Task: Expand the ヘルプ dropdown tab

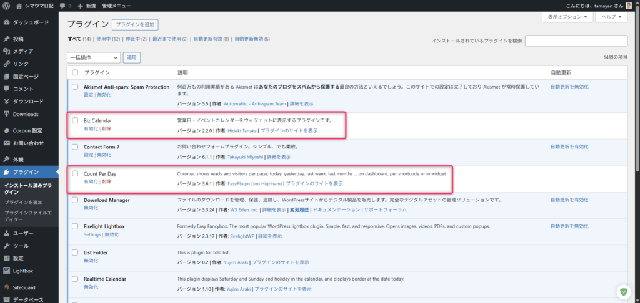Action: point(611,17)
